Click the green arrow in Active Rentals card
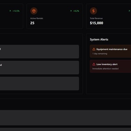Screen dimensions: 131x131 (71, 11)
